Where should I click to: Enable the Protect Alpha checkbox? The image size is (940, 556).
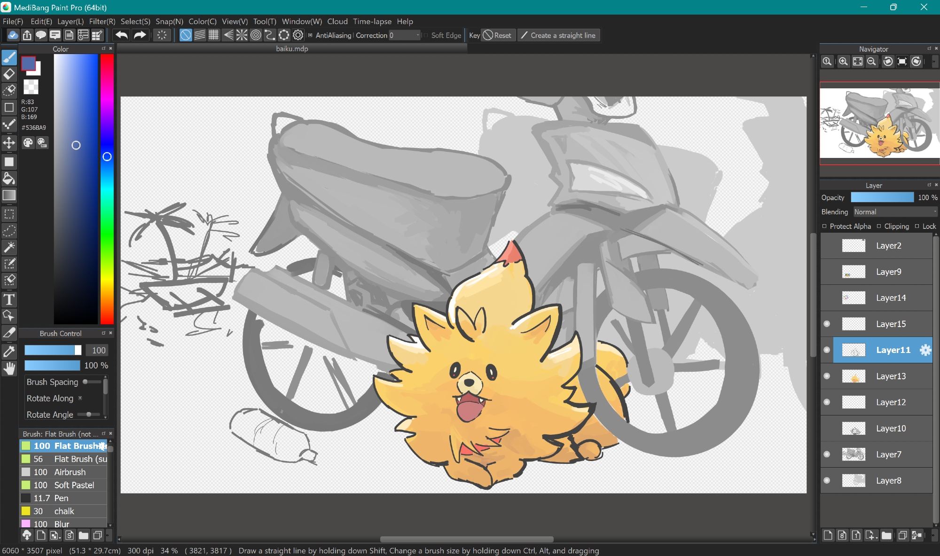824,226
